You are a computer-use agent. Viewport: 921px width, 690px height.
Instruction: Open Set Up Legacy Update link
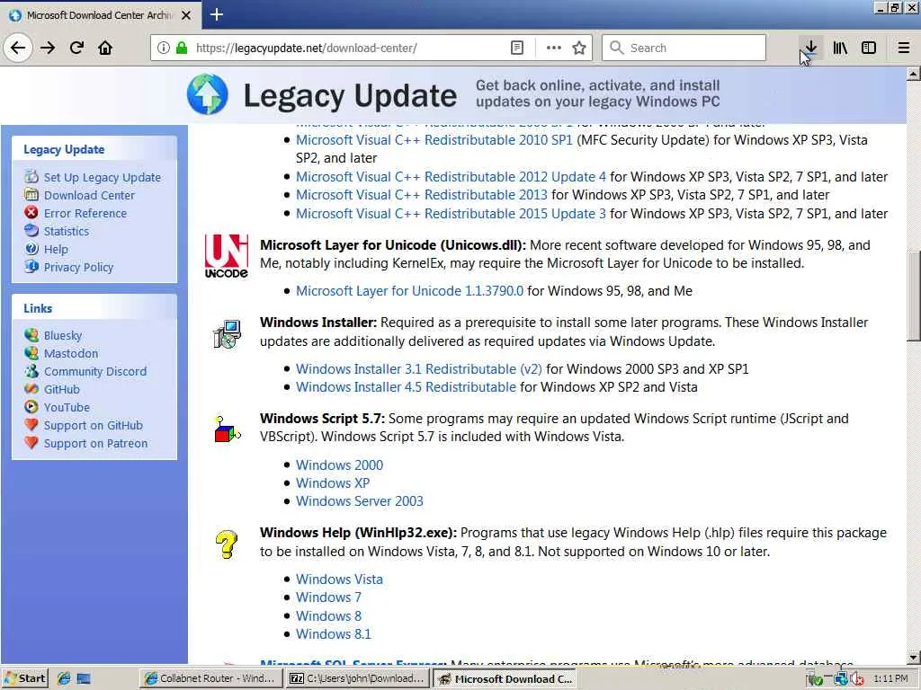pyautogui.click(x=103, y=177)
